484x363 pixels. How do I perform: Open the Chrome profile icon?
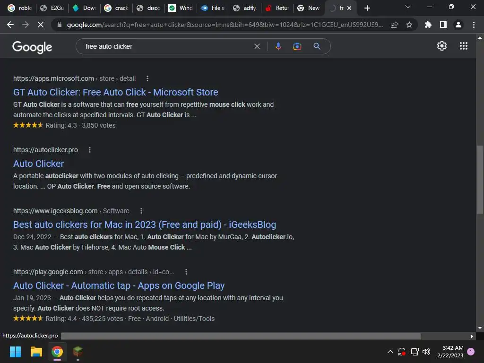tap(458, 25)
